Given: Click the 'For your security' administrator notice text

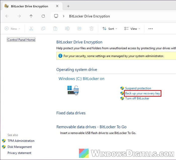Looking at the screenshot, I should click(x=114, y=56).
